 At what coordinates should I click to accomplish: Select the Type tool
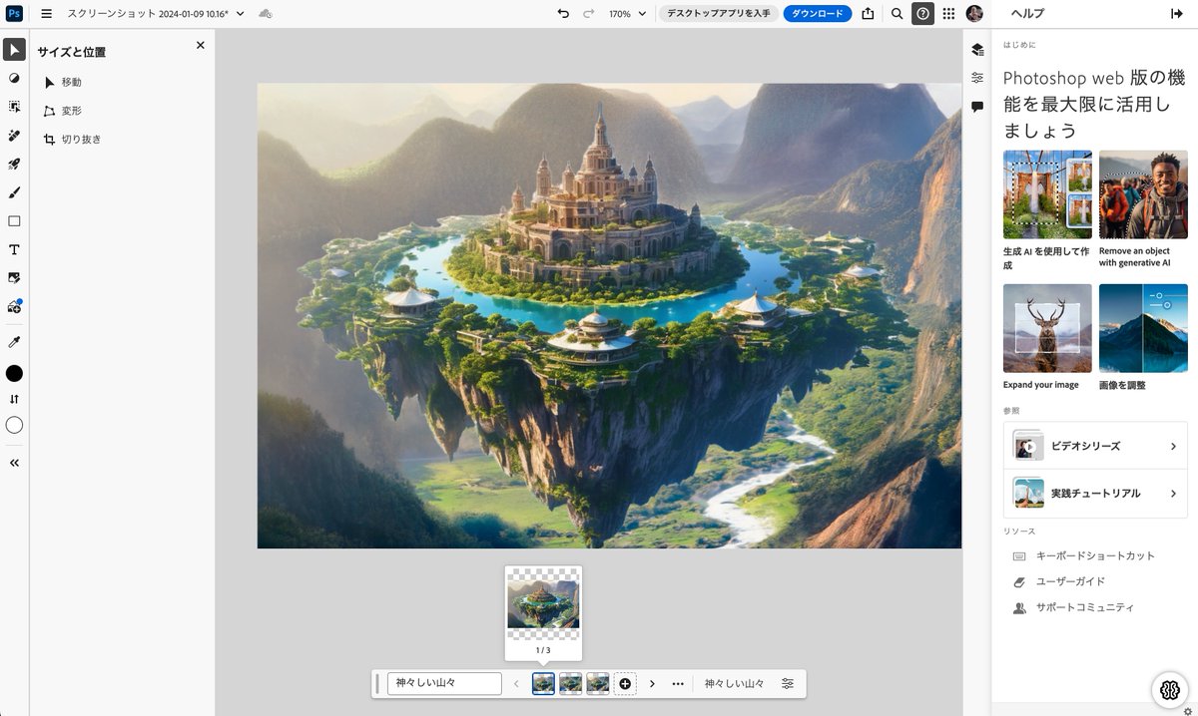(14, 249)
